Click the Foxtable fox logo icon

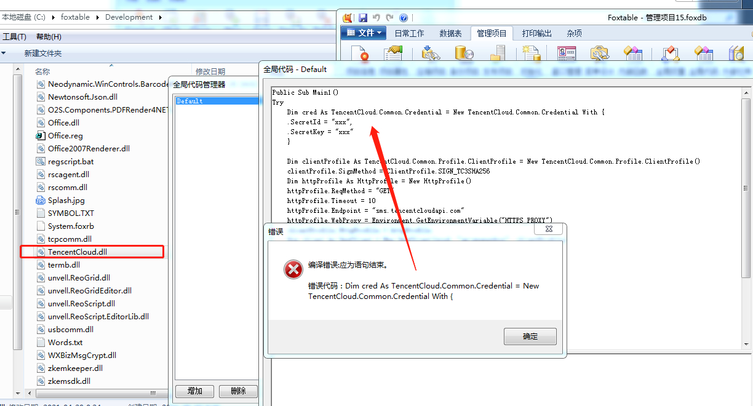pyautogui.click(x=348, y=18)
